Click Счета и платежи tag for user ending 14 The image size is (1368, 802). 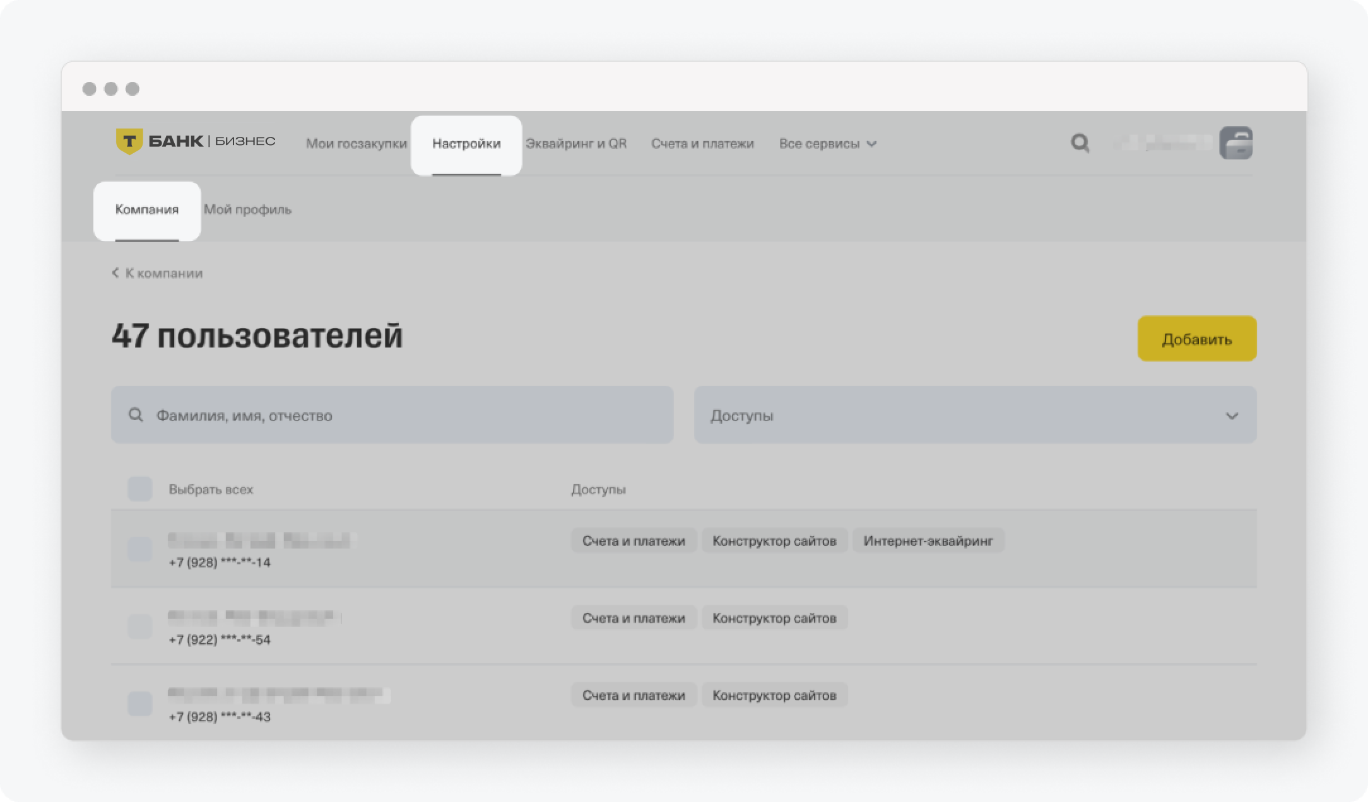[634, 541]
